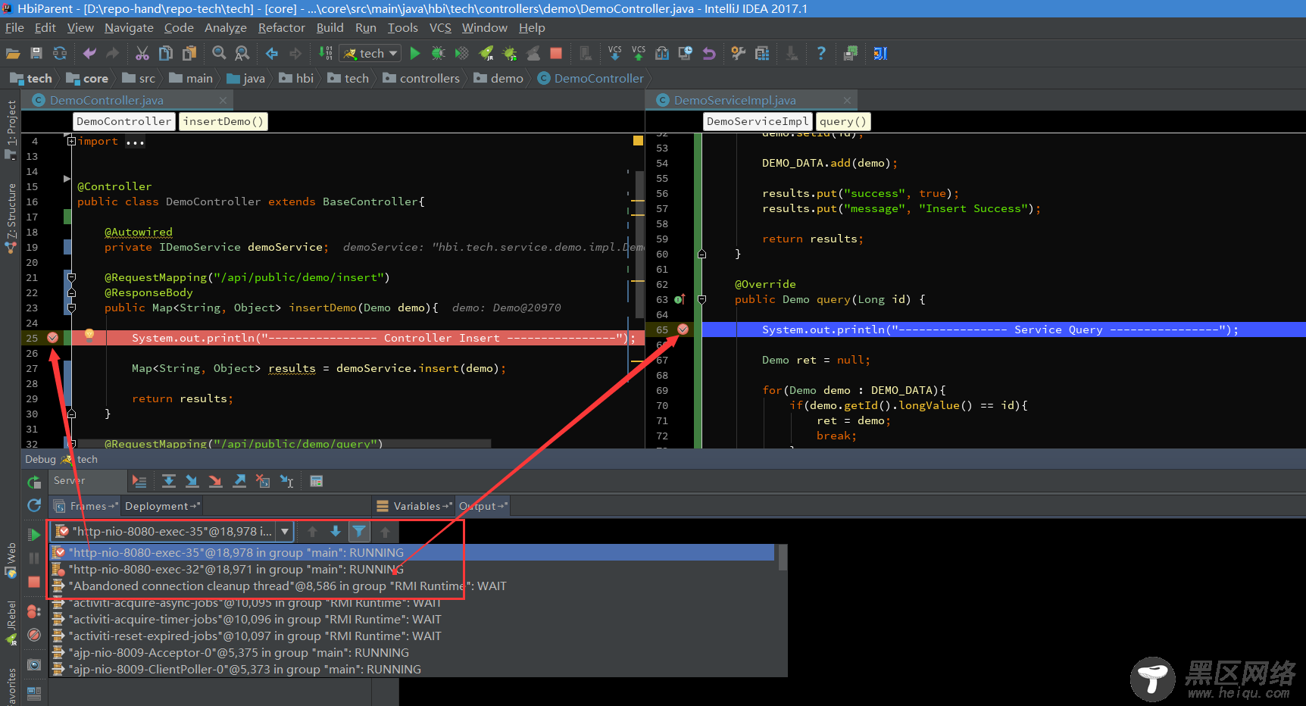The image size is (1306, 706).
Task: Click the controllers breadcrumb folder
Action: (x=421, y=78)
